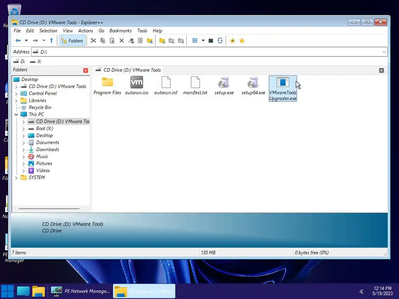Select Music in the folder tree

42,157
